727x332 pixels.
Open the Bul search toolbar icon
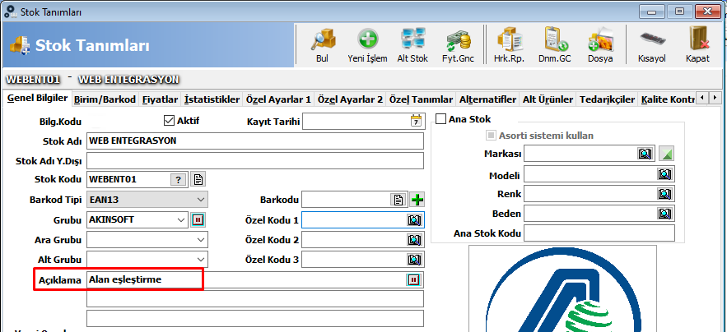point(322,45)
